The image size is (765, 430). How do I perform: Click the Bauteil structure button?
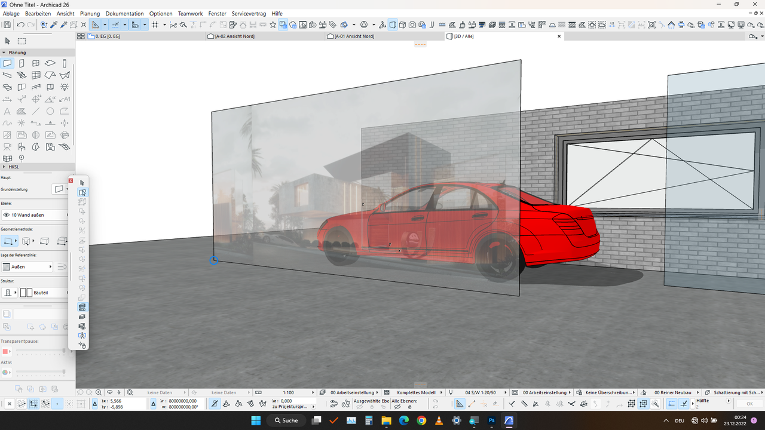pos(42,293)
